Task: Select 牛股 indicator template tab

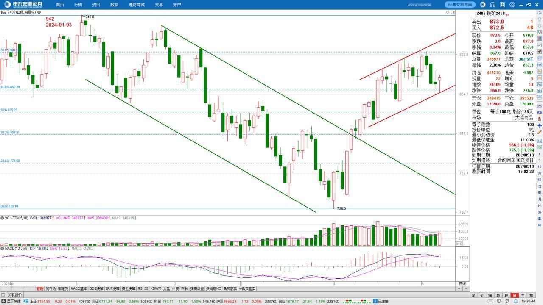Action: pyautogui.click(x=175, y=288)
